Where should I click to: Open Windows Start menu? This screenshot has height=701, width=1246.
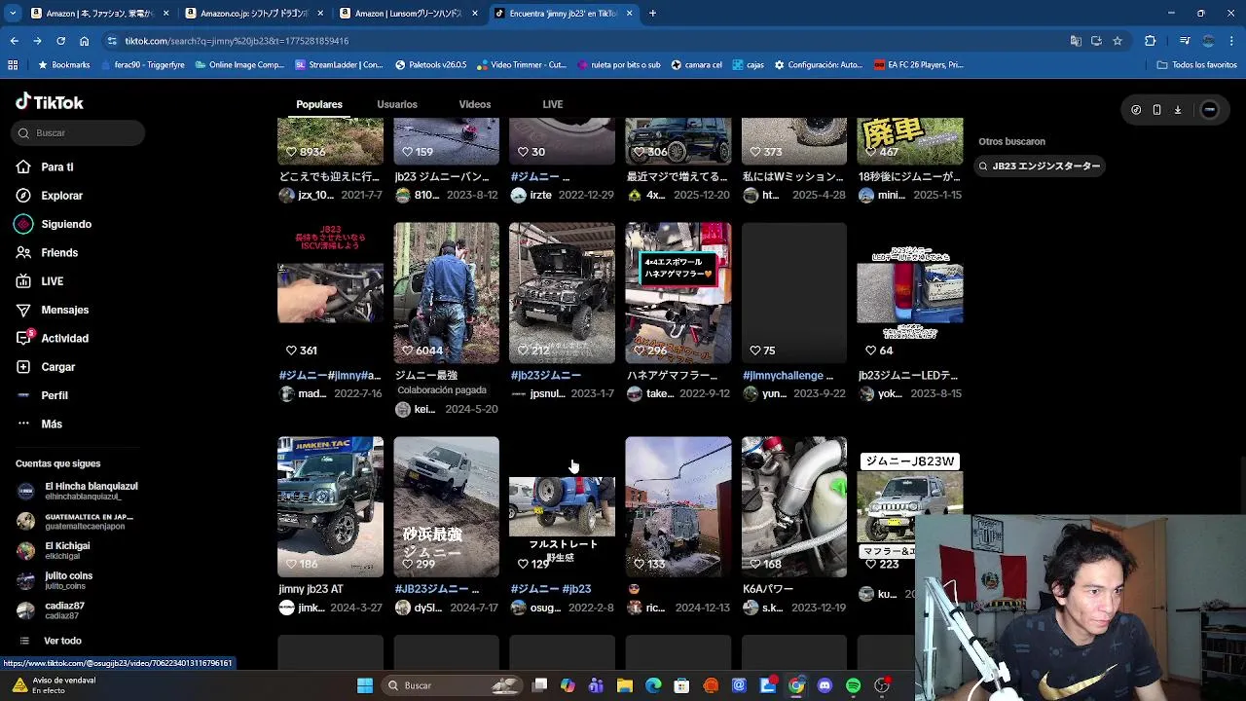click(x=365, y=685)
